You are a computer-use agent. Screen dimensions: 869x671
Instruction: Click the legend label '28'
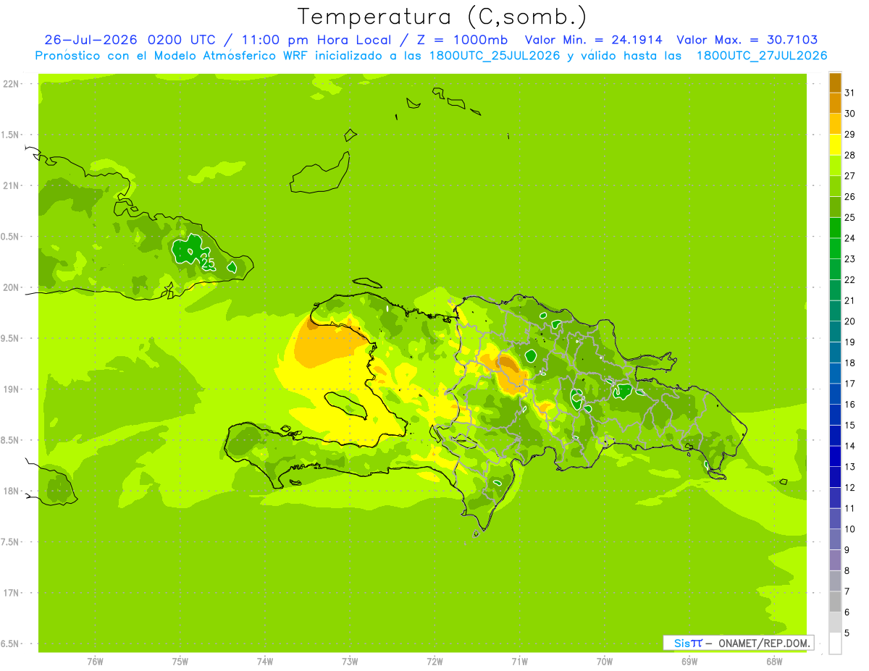click(x=849, y=155)
